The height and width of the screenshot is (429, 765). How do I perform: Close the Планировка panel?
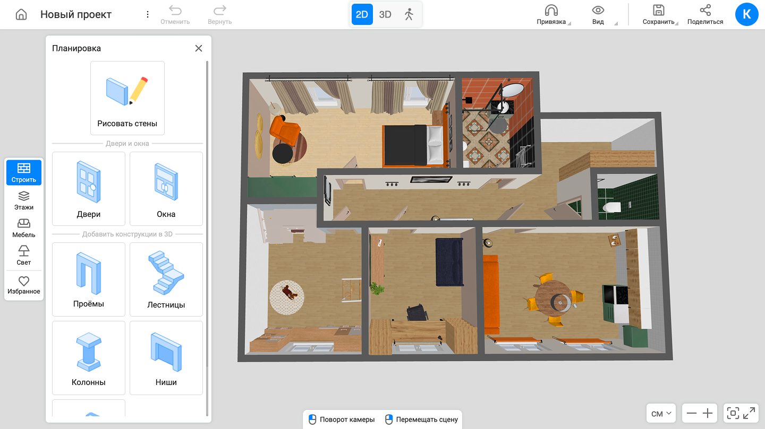(x=199, y=48)
